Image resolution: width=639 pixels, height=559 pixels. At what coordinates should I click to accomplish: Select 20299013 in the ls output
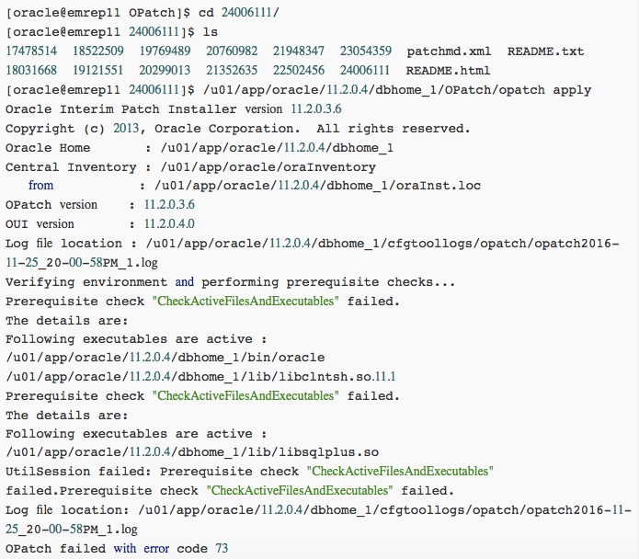point(165,71)
